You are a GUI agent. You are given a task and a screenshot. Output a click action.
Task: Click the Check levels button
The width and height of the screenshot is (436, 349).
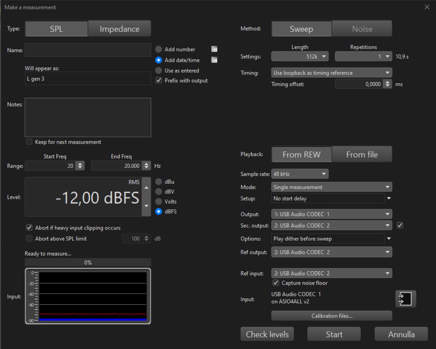(x=267, y=334)
